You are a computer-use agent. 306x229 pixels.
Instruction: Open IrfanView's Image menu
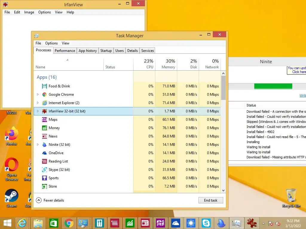(x=29, y=12)
